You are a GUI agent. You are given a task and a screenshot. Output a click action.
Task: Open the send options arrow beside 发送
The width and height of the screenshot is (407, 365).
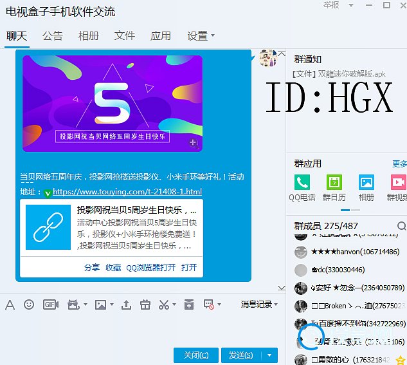[x=269, y=355]
